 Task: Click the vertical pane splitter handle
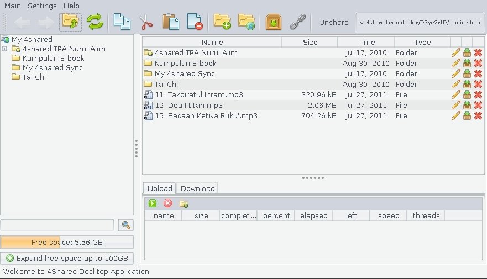pos(137,149)
